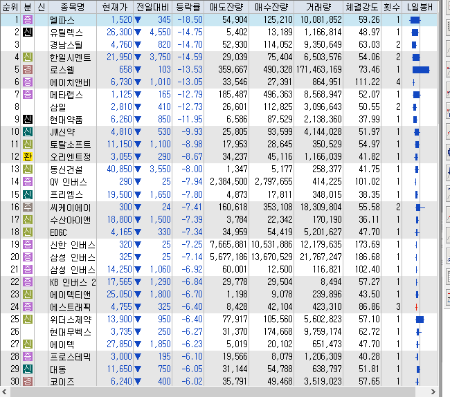
Task: Select the stock name 한일시멘트
Action: [x=71, y=57]
